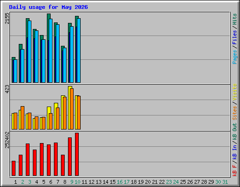Click the 'Pages' legend label
240x187 pixels.
(235, 57)
